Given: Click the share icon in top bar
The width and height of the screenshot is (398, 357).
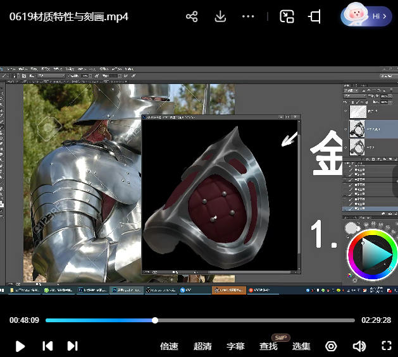Looking at the screenshot, I should (192, 17).
